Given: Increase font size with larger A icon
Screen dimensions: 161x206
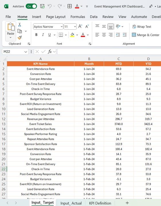Looking at the screenshot, I should click(x=80, y=26).
